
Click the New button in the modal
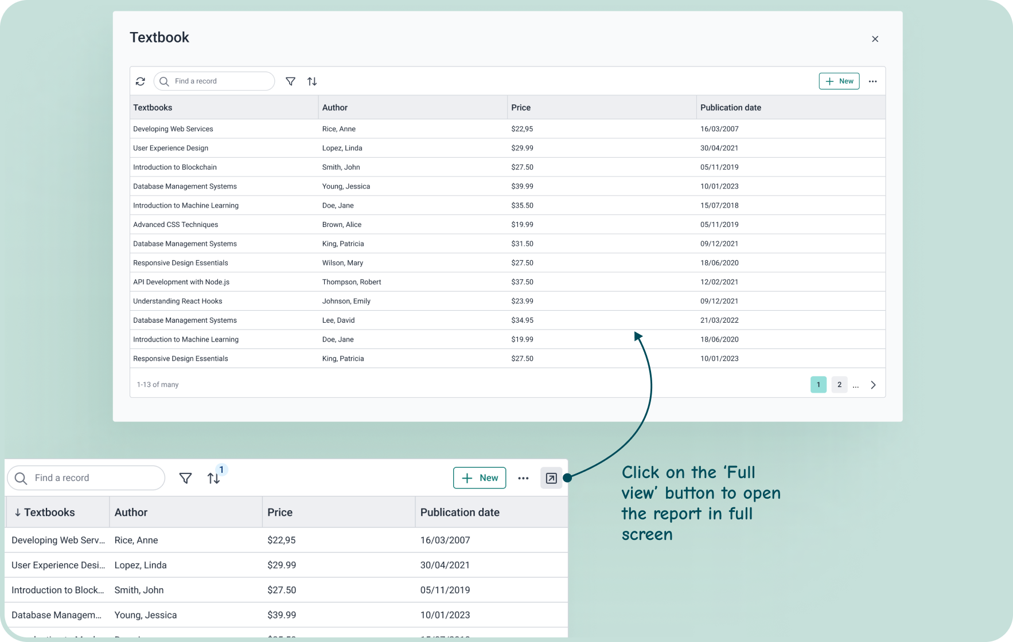coord(839,81)
